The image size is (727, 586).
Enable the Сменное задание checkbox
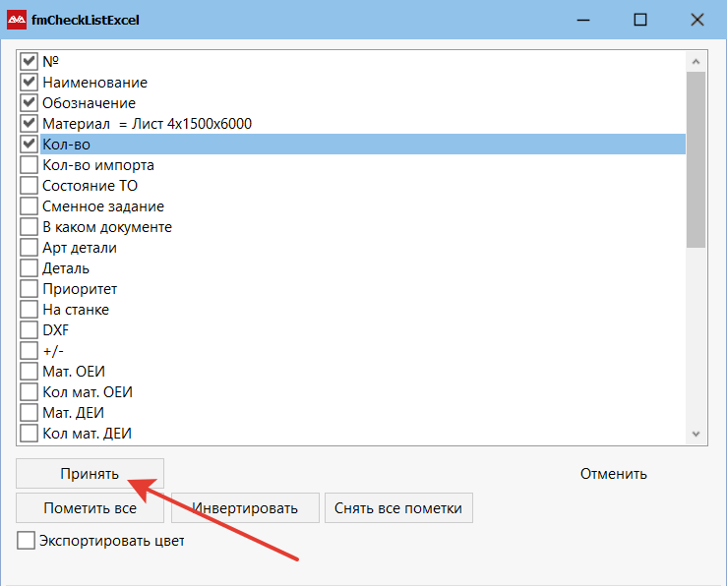(x=29, y=206)
